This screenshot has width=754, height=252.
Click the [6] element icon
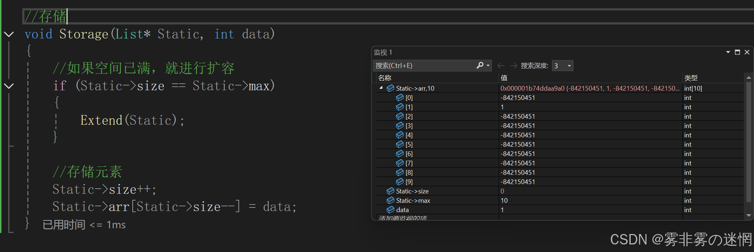[x=400, y=154]
